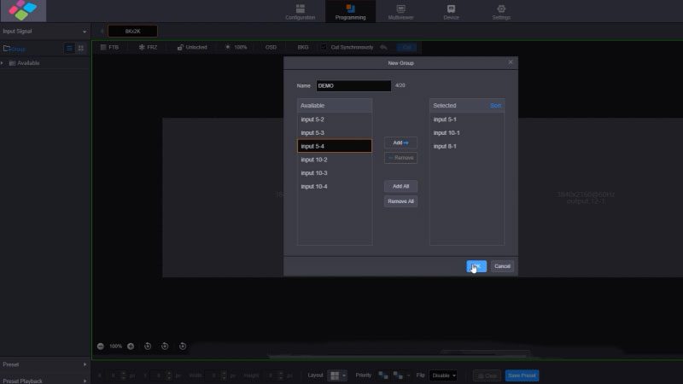The width and height of the screenshot is (683, 384).
Task: Zoom out the canvas with minus icon
Action: [x=101, y=346]
